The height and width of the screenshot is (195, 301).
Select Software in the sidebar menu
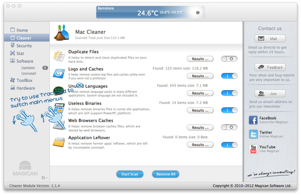[x=27, y=61]
